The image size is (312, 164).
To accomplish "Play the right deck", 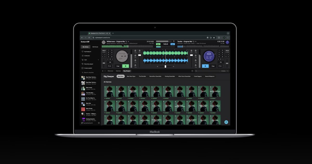I will coord(205,66).
